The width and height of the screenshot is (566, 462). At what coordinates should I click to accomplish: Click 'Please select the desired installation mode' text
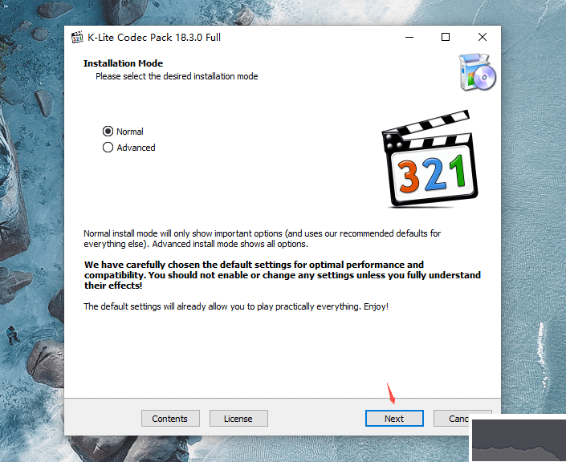[177, 76]
